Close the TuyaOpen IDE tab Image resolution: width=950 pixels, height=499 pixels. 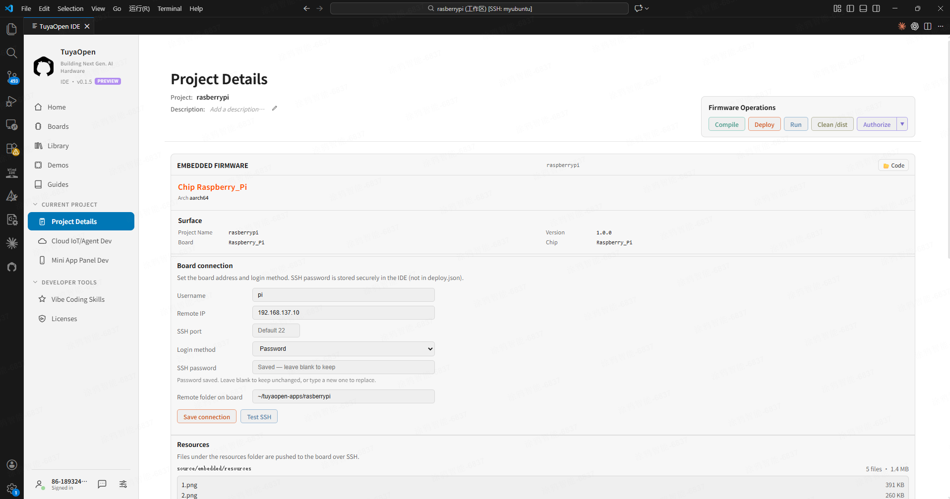click(87, 26)
